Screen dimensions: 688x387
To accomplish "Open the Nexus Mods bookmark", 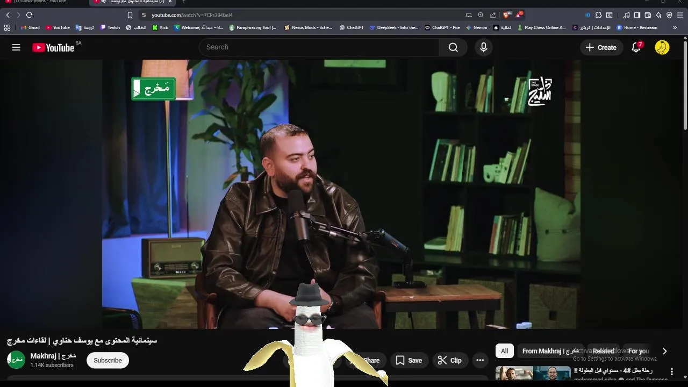I will point(309,27).
